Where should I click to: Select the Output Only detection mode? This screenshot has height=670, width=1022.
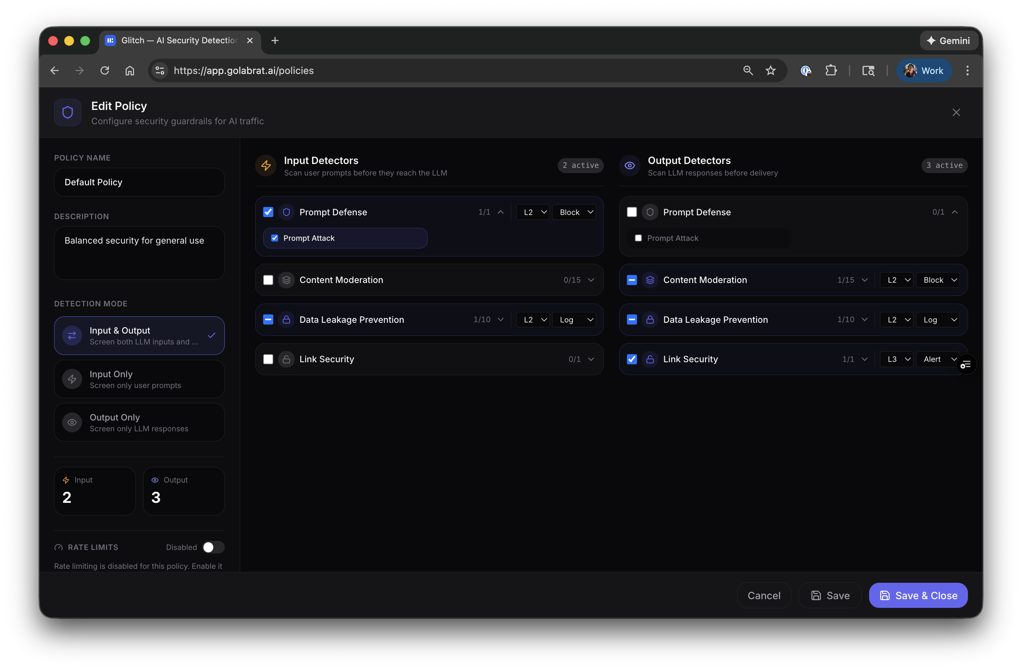coord(139,422)
